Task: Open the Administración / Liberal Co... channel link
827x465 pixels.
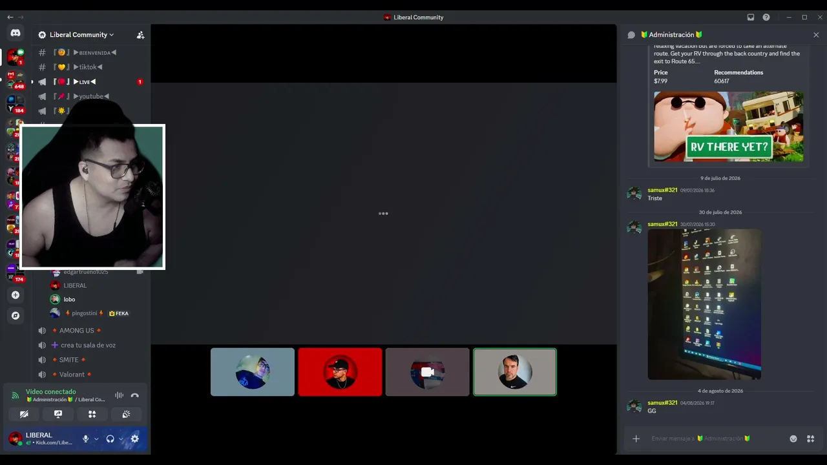Action: 66,400
